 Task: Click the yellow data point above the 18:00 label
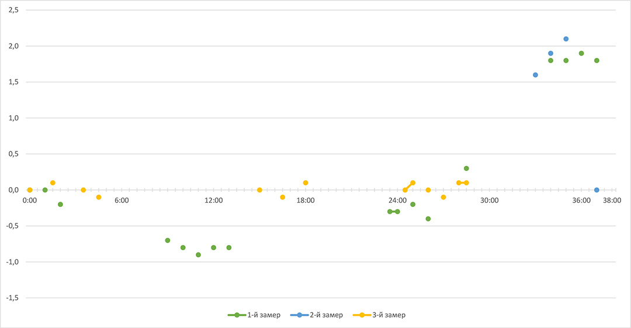306,183
